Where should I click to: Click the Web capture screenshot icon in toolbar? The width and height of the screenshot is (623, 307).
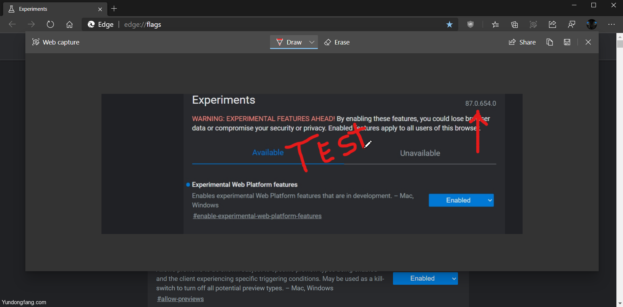(x=533, y=24)
